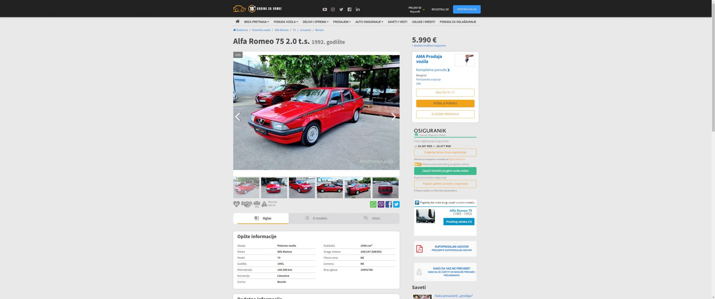Open the LinkedIn icon in the header
715x299 pixels.
pos(358,9)
